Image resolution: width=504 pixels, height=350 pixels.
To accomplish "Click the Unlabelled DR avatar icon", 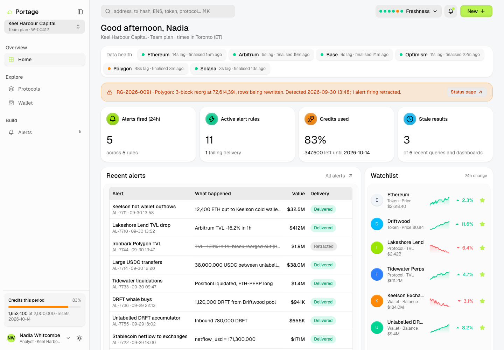I will click(377, 328).
